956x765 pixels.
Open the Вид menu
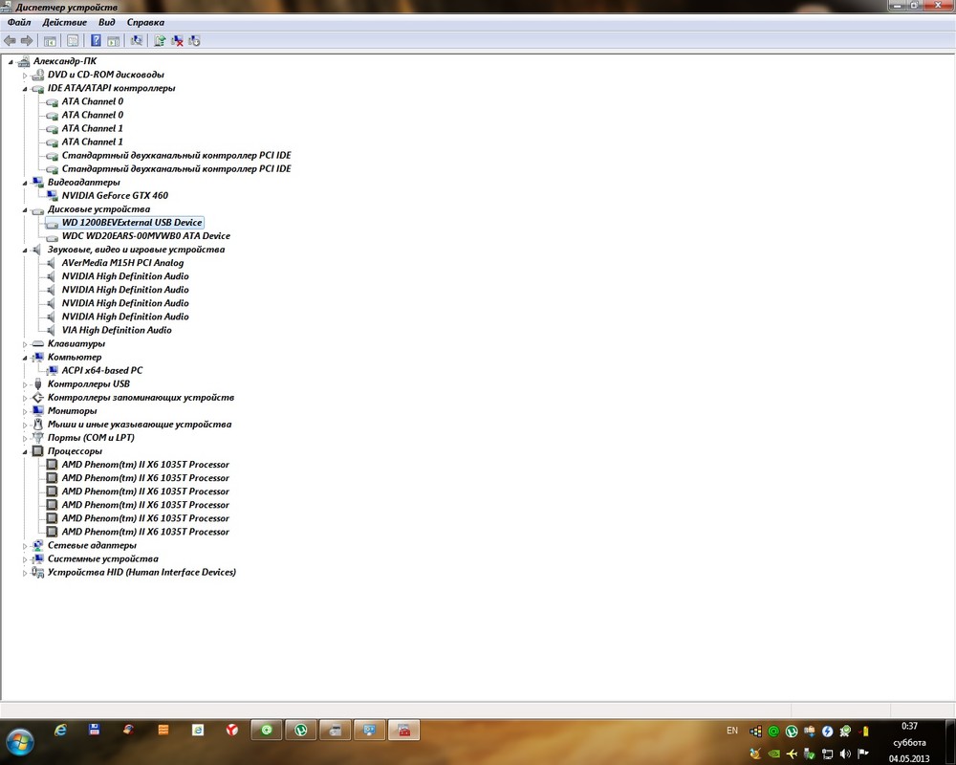point(107,23)
